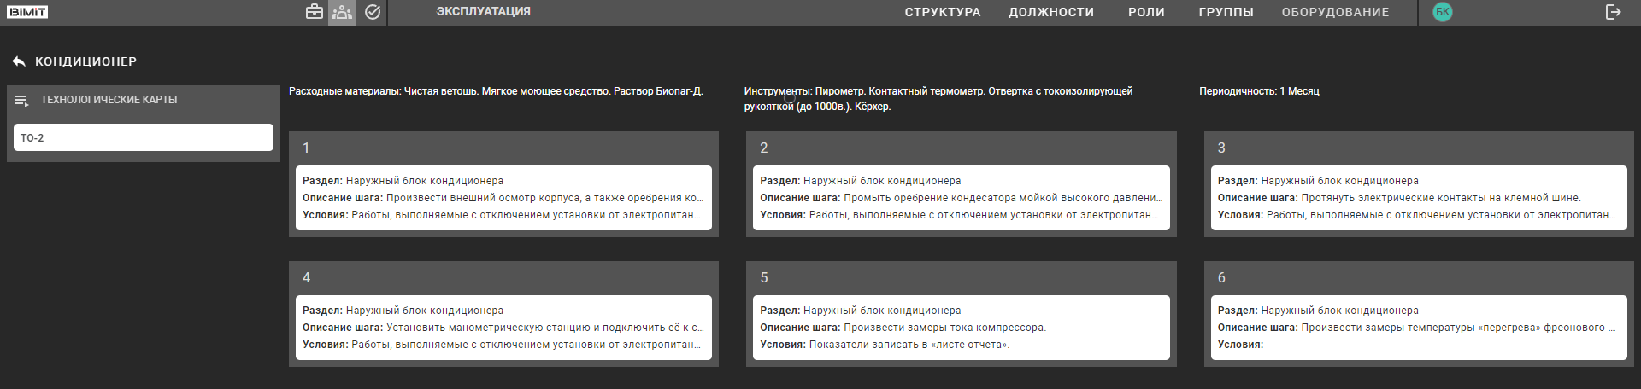Select step 3 card about электрические контакты
Image resolution: width=1641 pixels, height=389 pixels.
click(x=1418, y=198)
